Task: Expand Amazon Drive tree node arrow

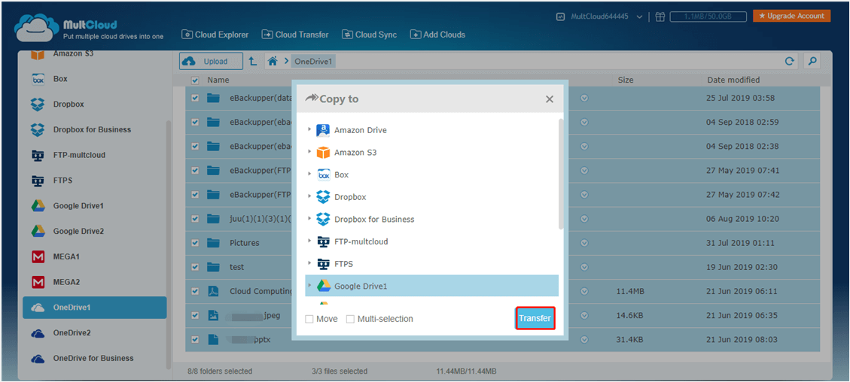Action: pos(309,130)
